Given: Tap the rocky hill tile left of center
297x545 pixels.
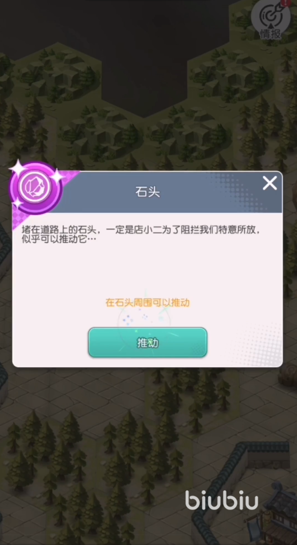Looking at the screenshot, I should pos(101,134).
